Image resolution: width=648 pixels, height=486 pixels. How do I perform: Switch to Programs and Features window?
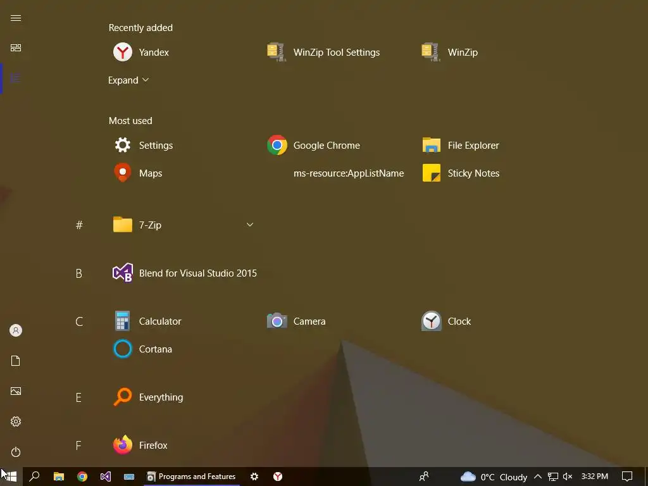pyautogui.click(x=192, y=477)
